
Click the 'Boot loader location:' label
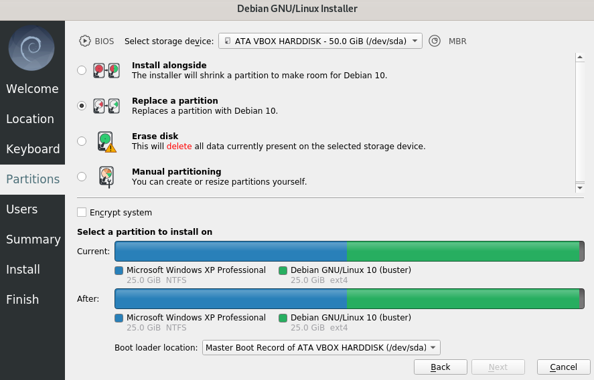(156, 347)
